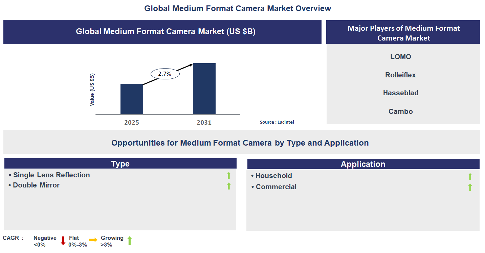This screenshot has height=253, width=485.
Task: Click the green growing arrow beside Single Lens Reflection
Action: [229, 175]
